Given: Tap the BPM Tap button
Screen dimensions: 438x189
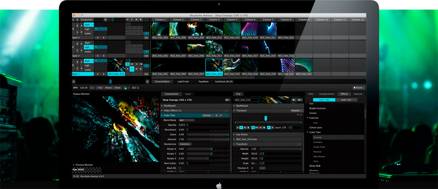Looking at the screenshot, I should pyautogui.click(x=100, y=88).
